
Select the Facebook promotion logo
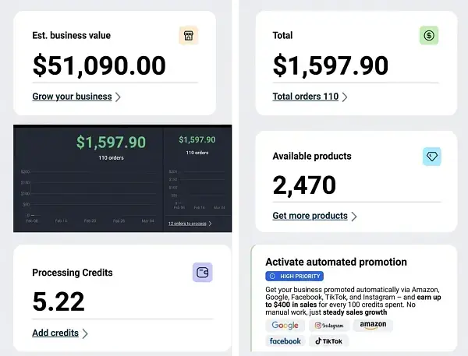[285, 341]
